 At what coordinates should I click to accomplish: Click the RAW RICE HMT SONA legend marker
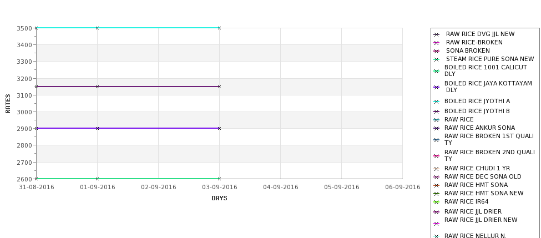click(x=436, y=185)
